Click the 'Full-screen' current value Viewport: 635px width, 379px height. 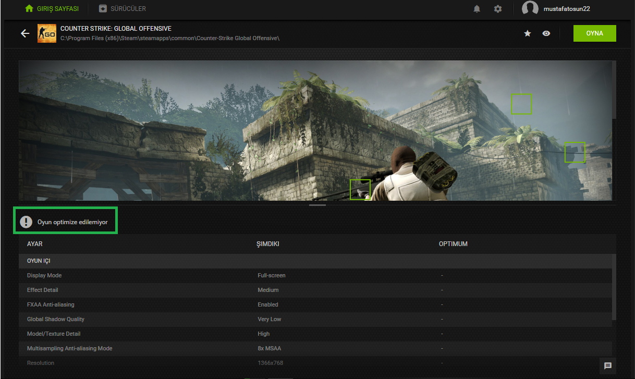pyautogui.click(x=272, y=275)
